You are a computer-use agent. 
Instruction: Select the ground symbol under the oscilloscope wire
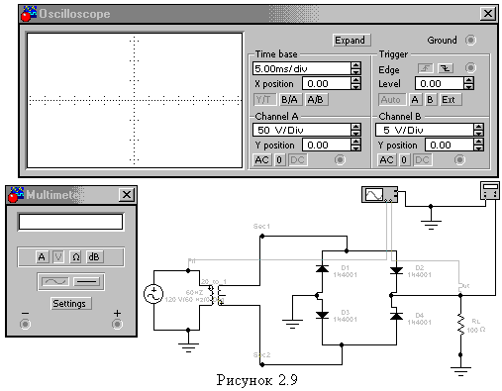pyautogui.click(x=431, y=225)
